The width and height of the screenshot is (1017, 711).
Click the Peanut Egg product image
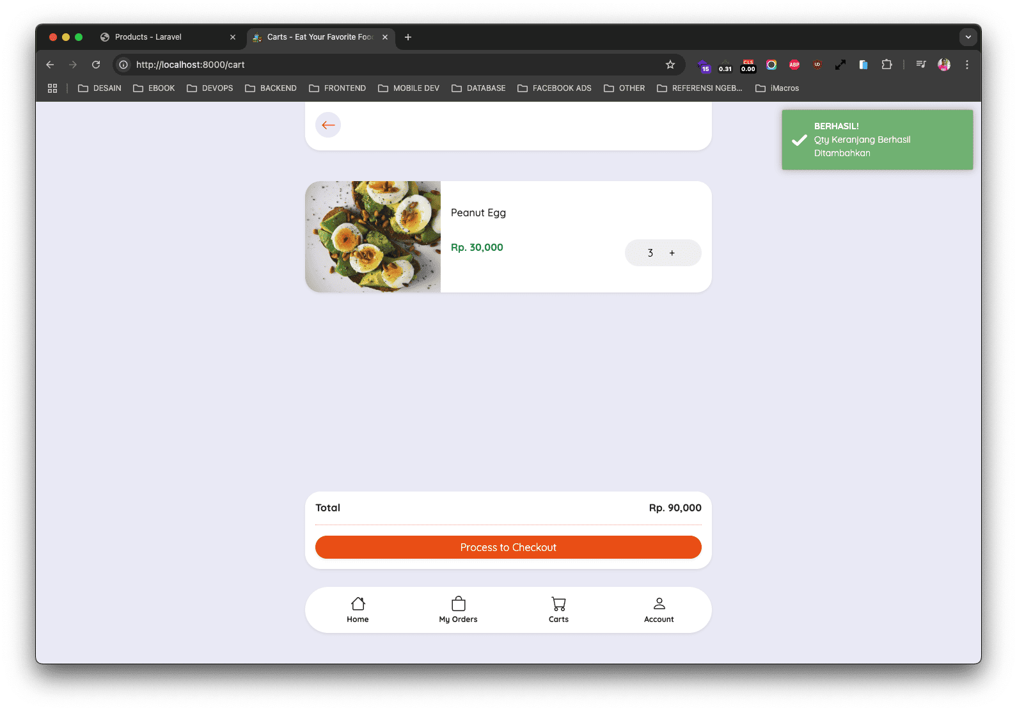coord(373,237)
